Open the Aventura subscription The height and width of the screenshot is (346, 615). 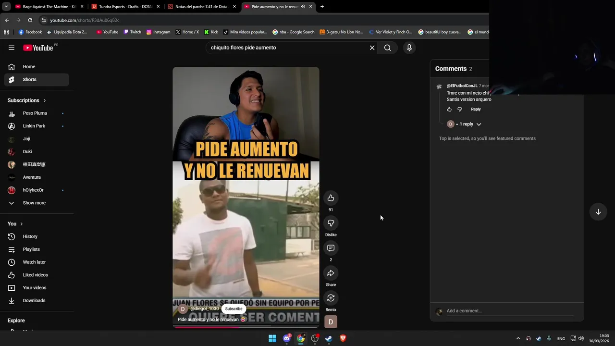[x=37, y=177]
